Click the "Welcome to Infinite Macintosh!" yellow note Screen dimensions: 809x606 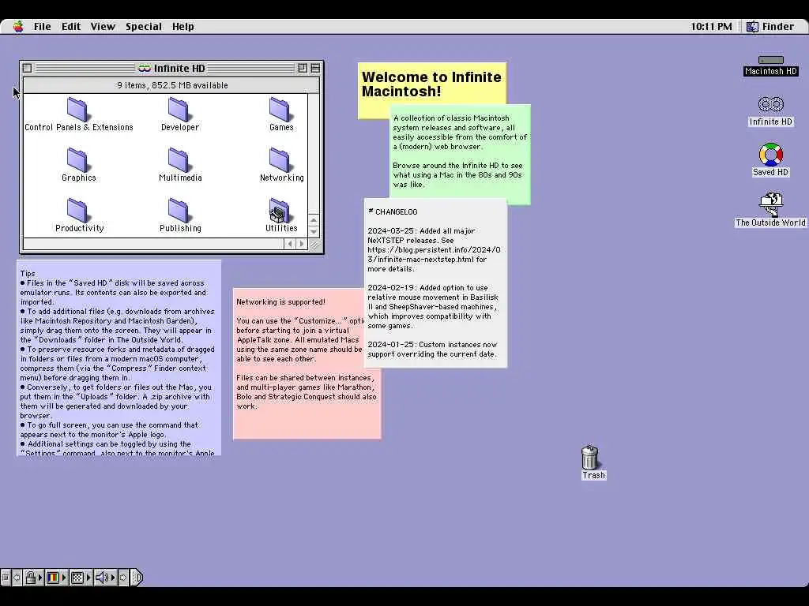431,84
